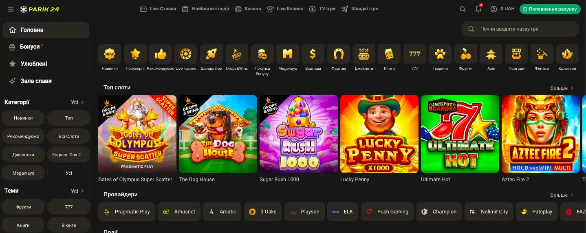Expand Теми Усі chevron in sidebar
Screen dimensions: 586x233
click(x=82, y=191)
